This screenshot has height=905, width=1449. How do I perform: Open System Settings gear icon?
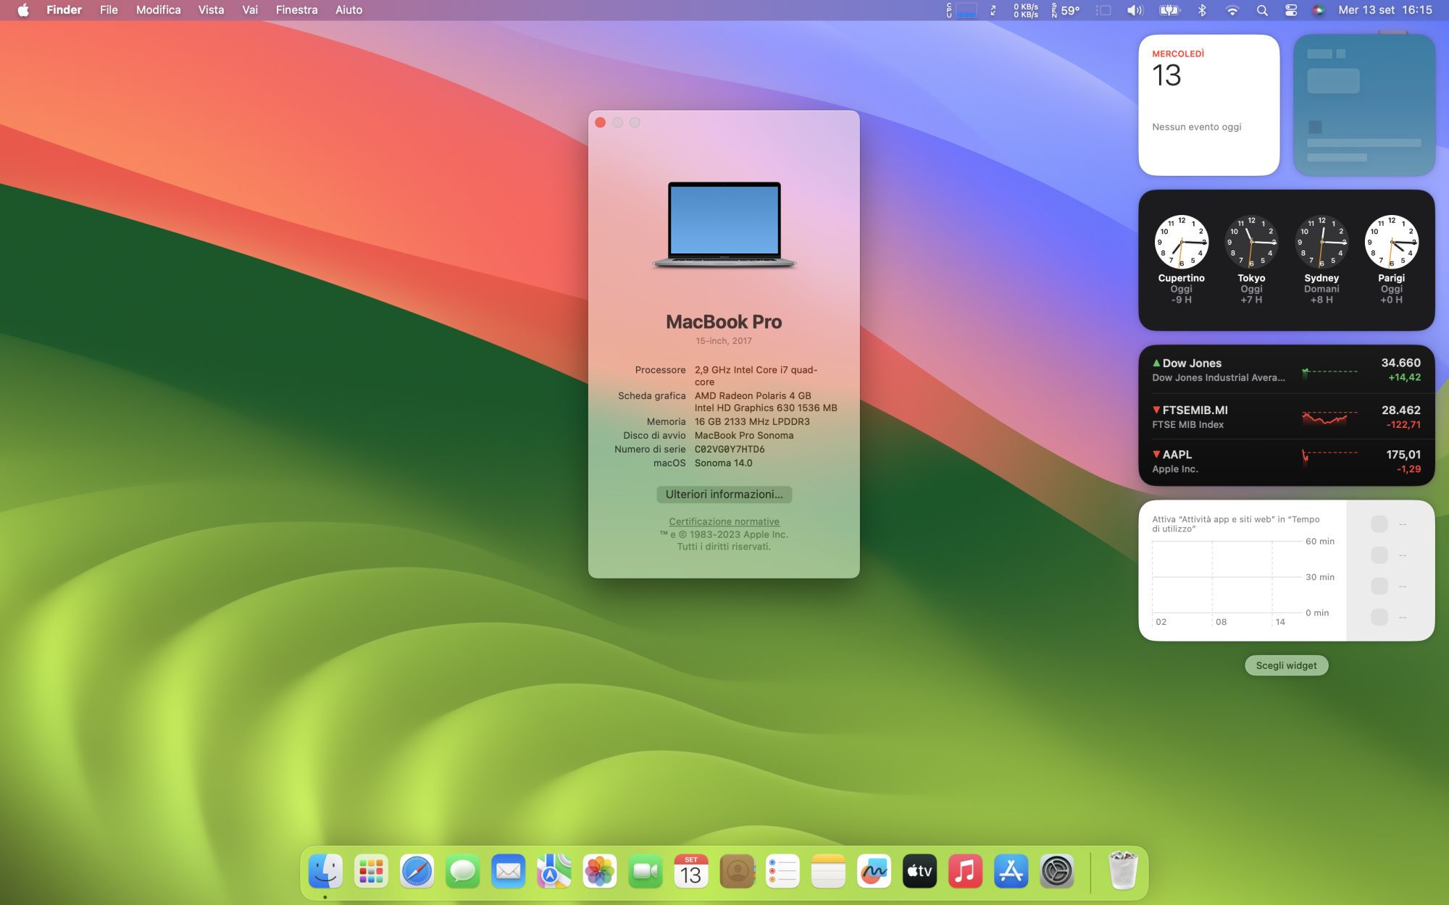(x=1056, y=871)
